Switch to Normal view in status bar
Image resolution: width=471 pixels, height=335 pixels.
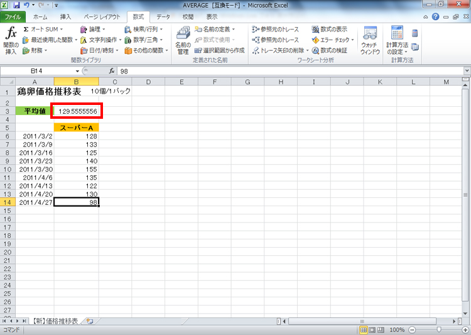[x=364, y=330]
